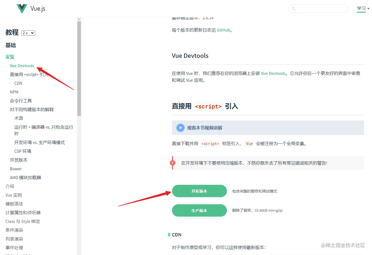Click the search input field
This screenshot has height=255, width=372.
[319, 9]
